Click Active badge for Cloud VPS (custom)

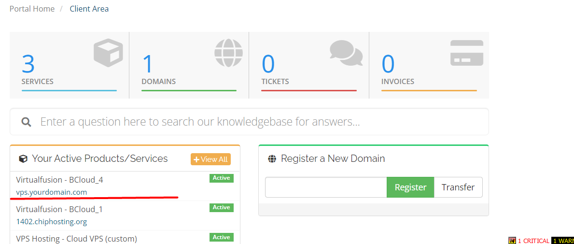(x=222, y=237)
